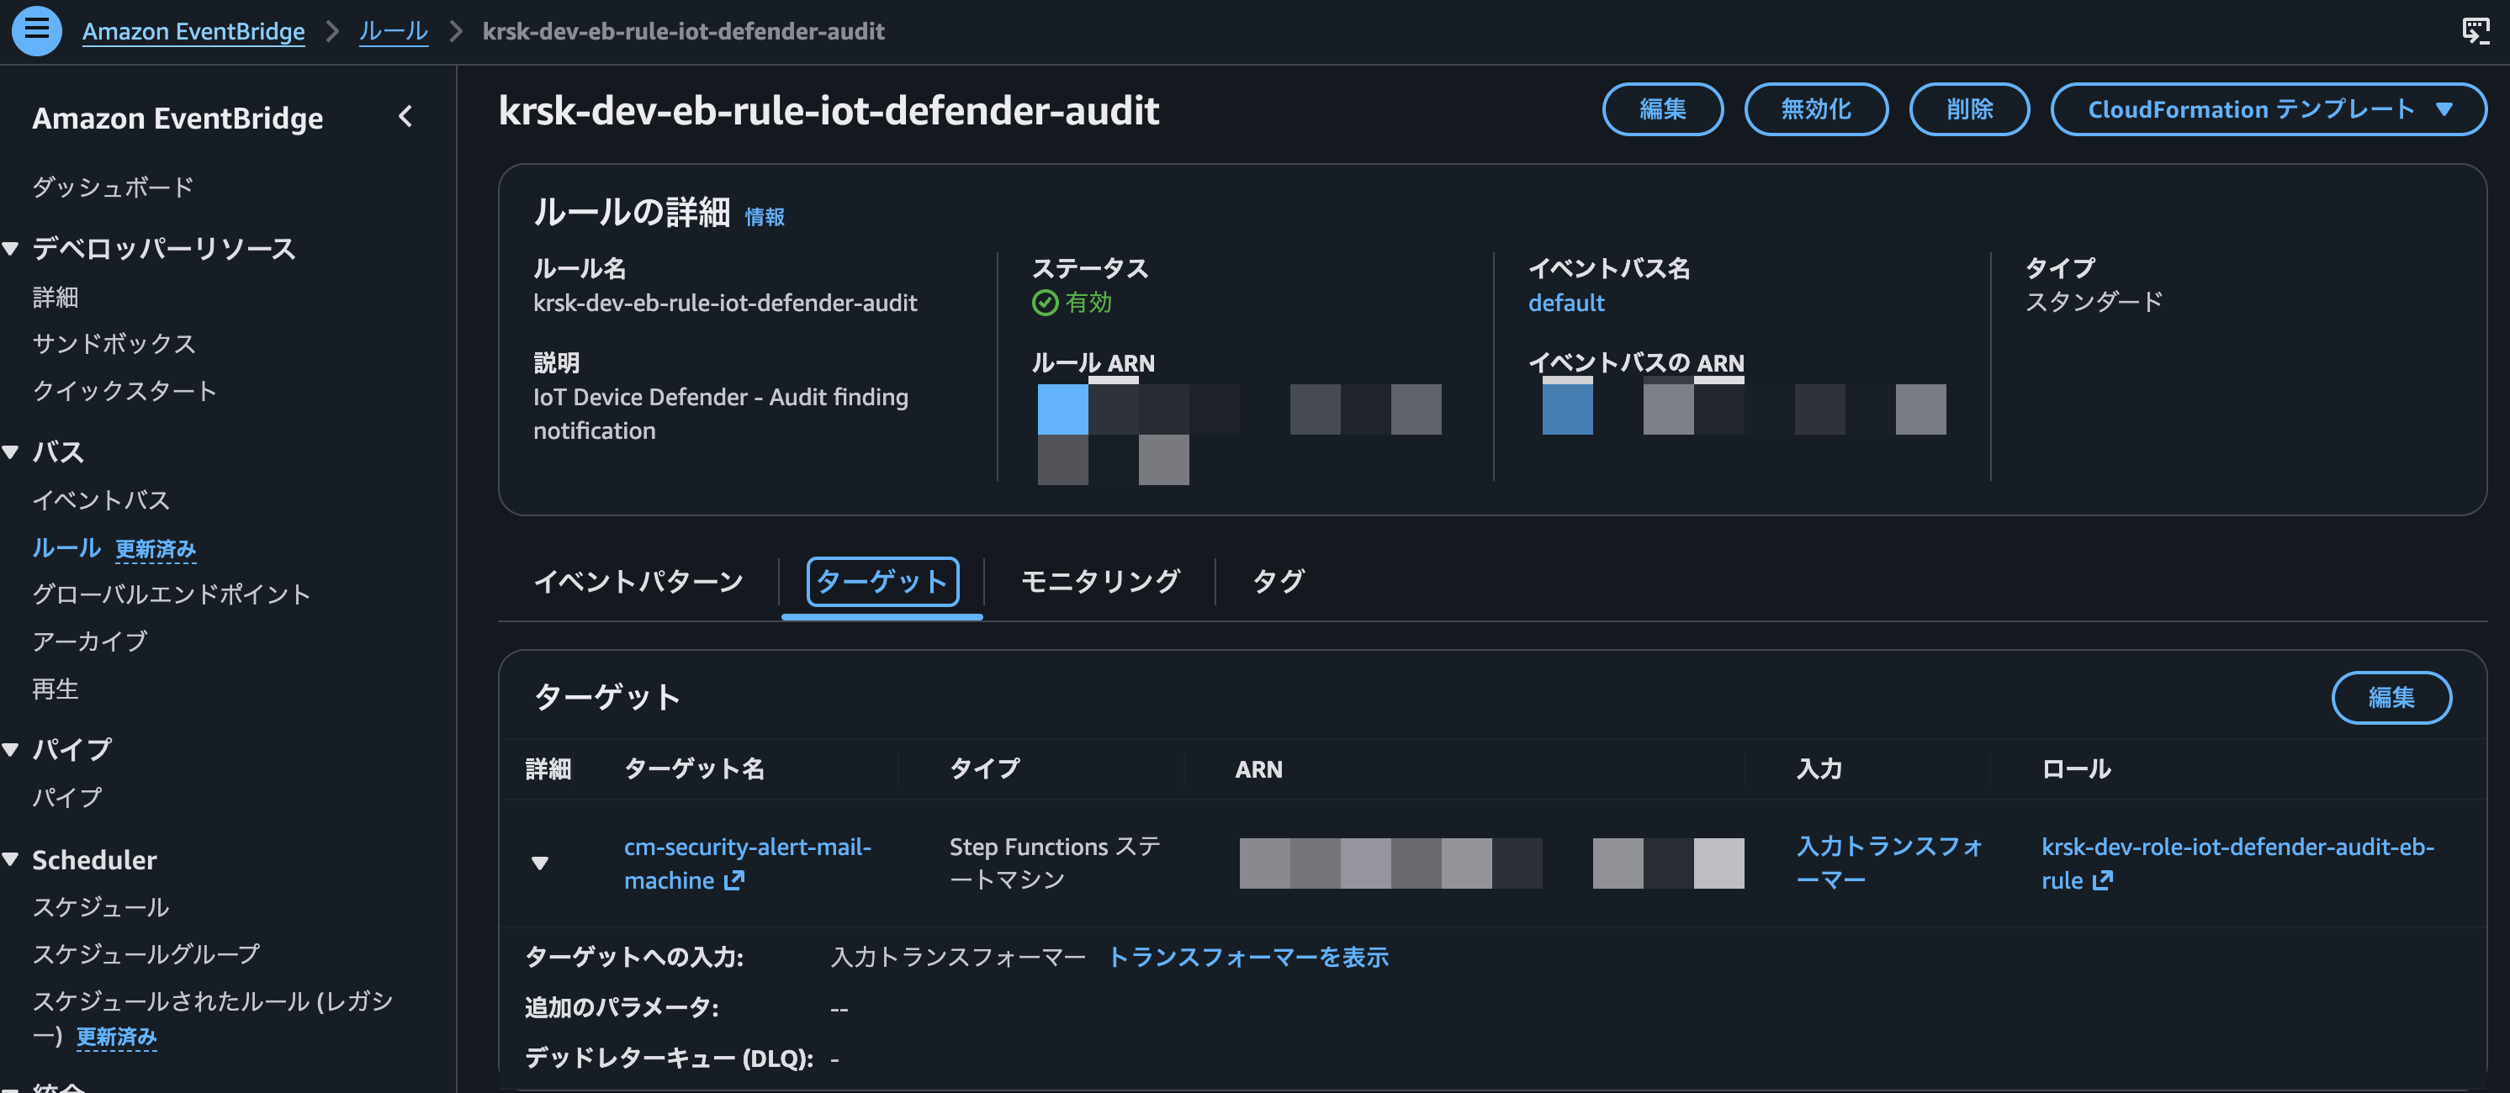This screenshot has height=1093, width=2510.
Task: Select the ターゲット tab
Action: click(x=882, y=582)
